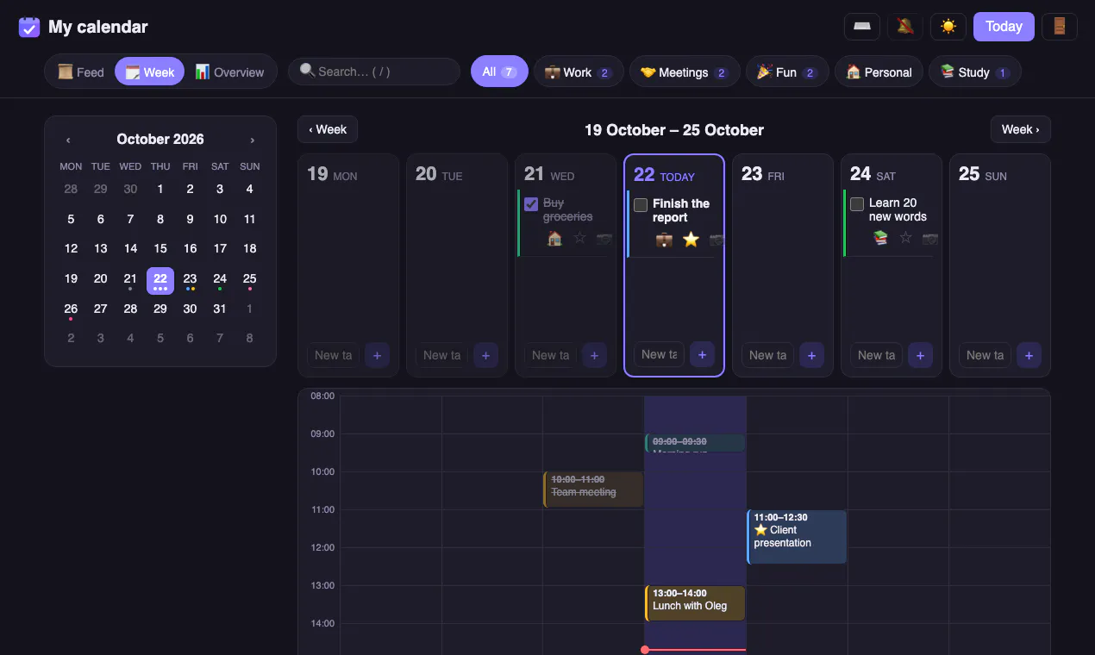Click the 19 October – 25 October heading
The height and width of the screenshot is (655, 1095).
point(674,130)
